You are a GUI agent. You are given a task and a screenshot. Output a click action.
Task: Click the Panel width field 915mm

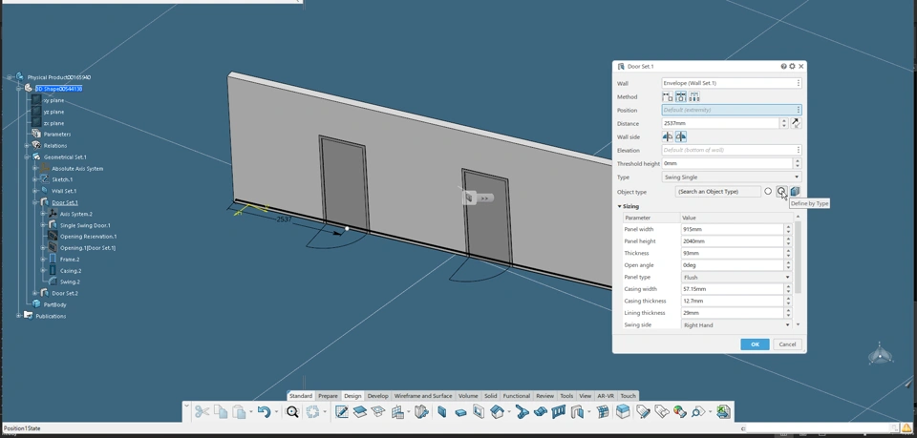tap(733, 230)
